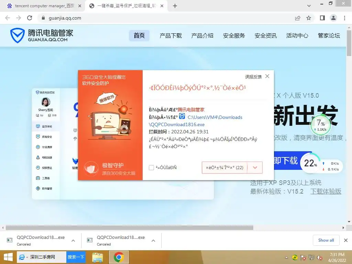This screenshot has width=352, height=264.
Task: Click the popup countdown (22) action button
Action: 224,168
